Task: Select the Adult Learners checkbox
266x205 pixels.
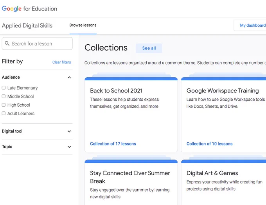Action: pos(4,113)
